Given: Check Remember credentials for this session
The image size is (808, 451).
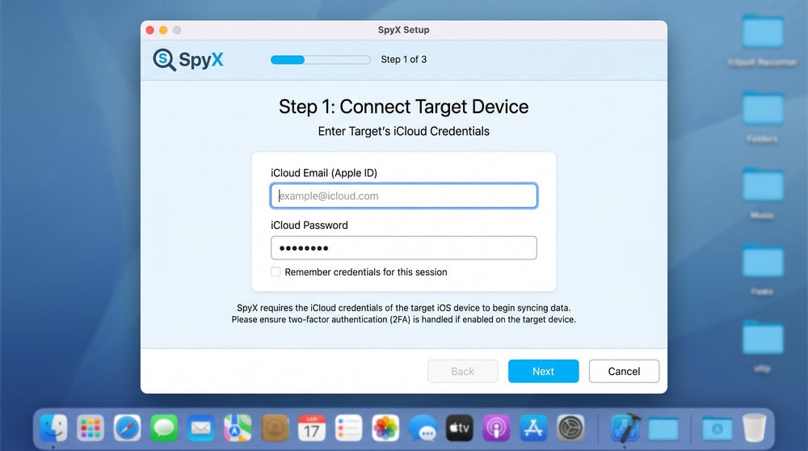Looking at the screenshot, I should click(x=276, y=272).
